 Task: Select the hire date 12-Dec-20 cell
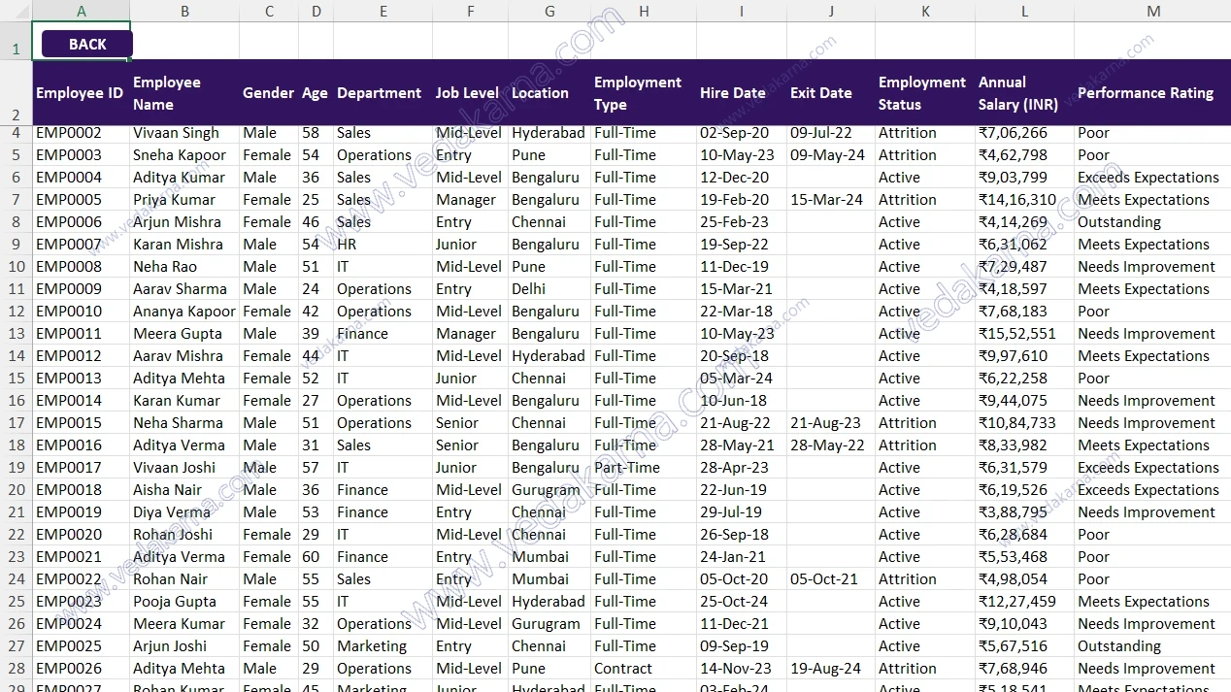click(742, 178)
